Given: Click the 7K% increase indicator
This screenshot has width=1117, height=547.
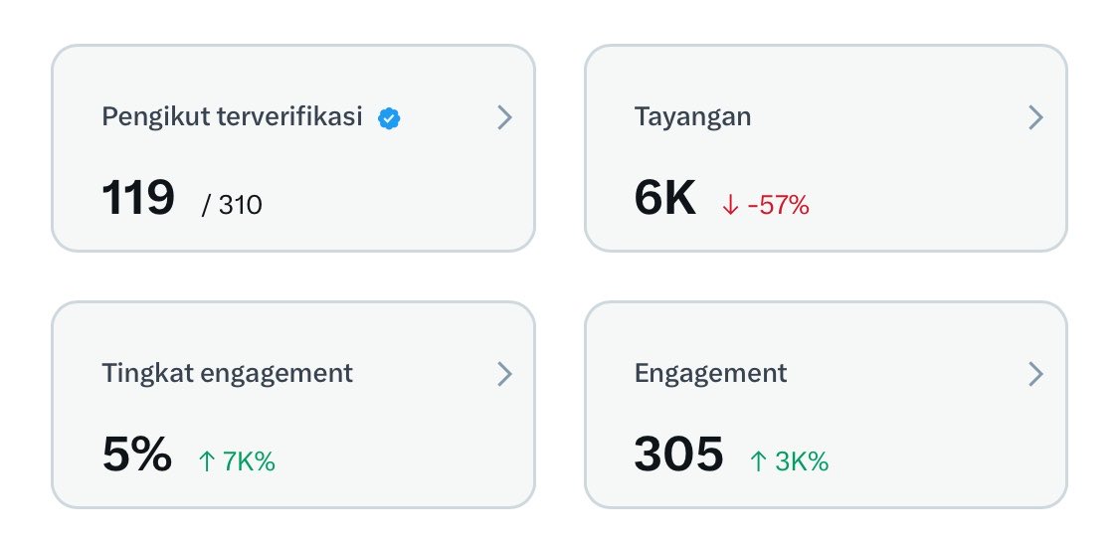Looking at the screenshot, I should 249,461.
